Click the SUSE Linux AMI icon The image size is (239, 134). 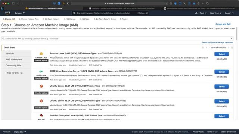(x=41, y=71)
